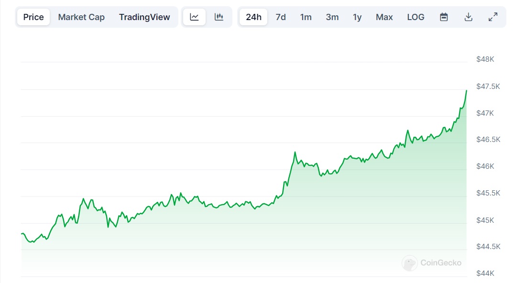Open the TradingView chart tab
The width and height of the screenshot is (515, 283).
coord(144,17)
